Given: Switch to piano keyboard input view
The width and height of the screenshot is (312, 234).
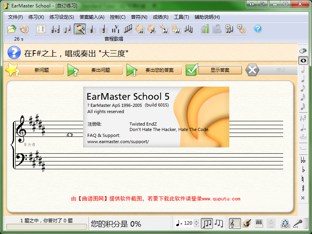Looking at the screenshot, I should [259, 223].
